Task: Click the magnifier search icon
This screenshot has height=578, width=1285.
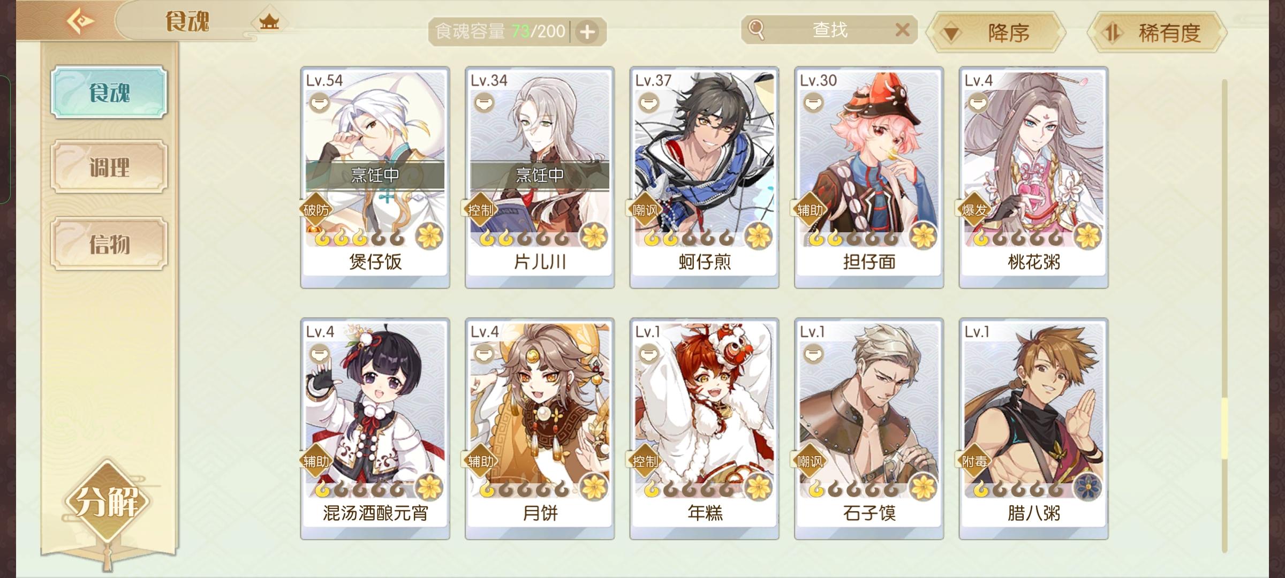Action: tap(757, 29)
